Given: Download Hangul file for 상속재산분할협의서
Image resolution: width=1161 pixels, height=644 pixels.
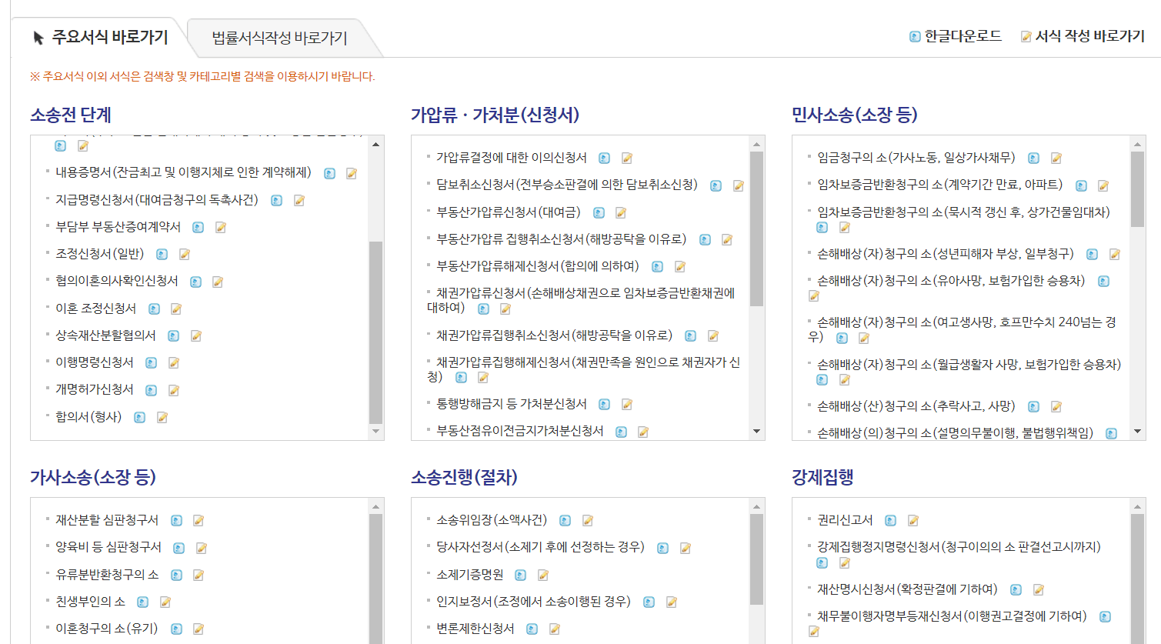Looking at the screenshot, I should pos(174,335).
